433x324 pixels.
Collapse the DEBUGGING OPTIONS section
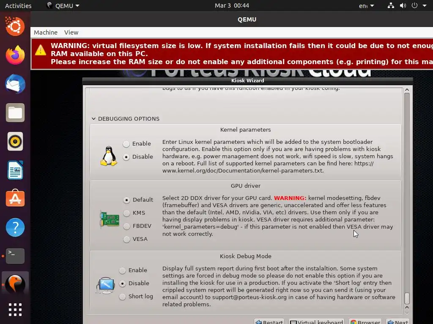(x=93, y=119)
